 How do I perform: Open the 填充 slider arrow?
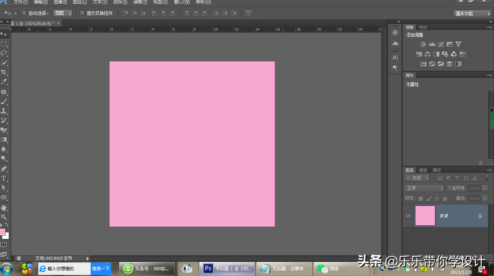pyautogui.click(x=485, y=199)
